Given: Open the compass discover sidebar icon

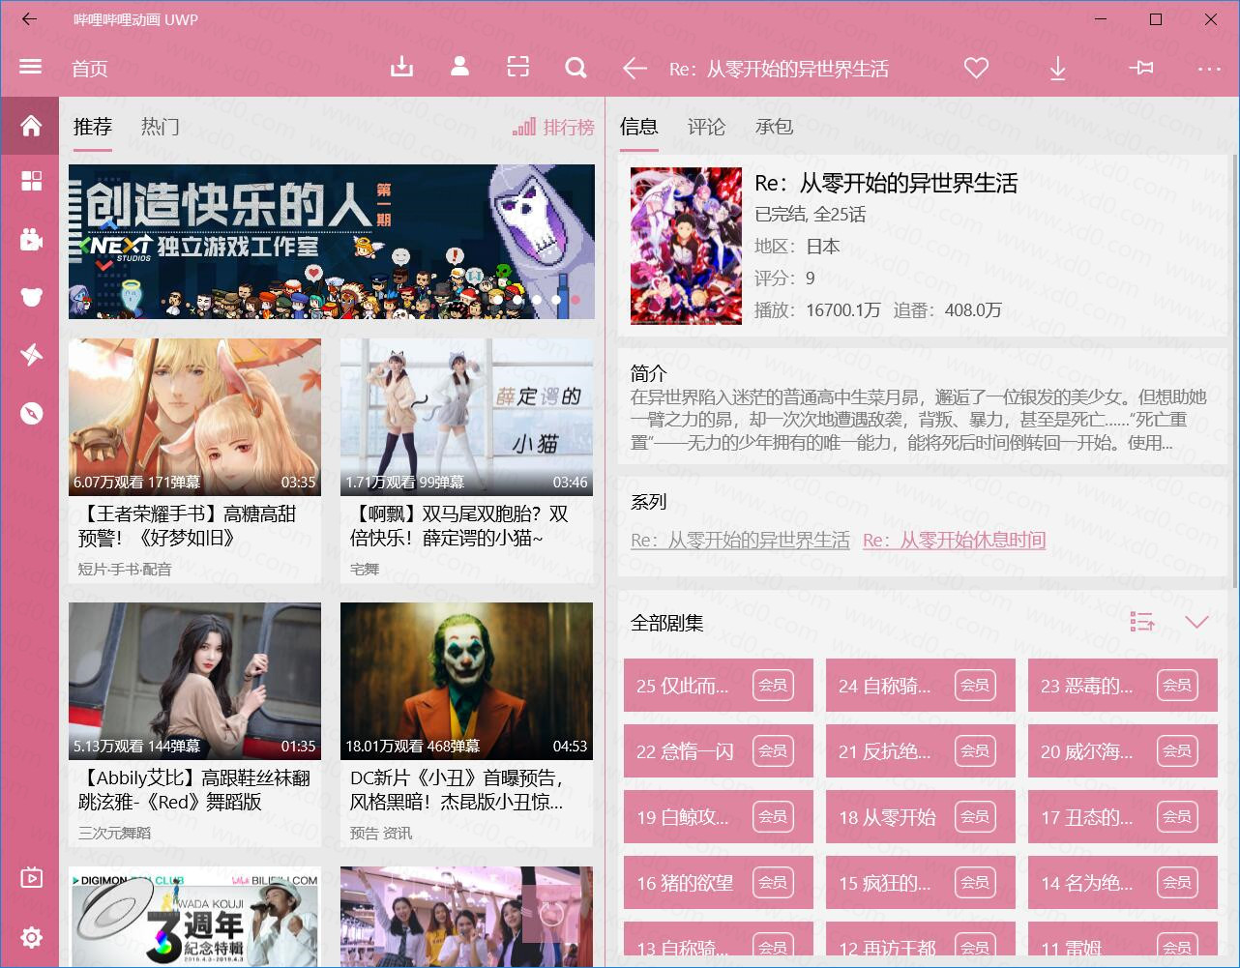Looking at the screenshot, I should 31,413.
